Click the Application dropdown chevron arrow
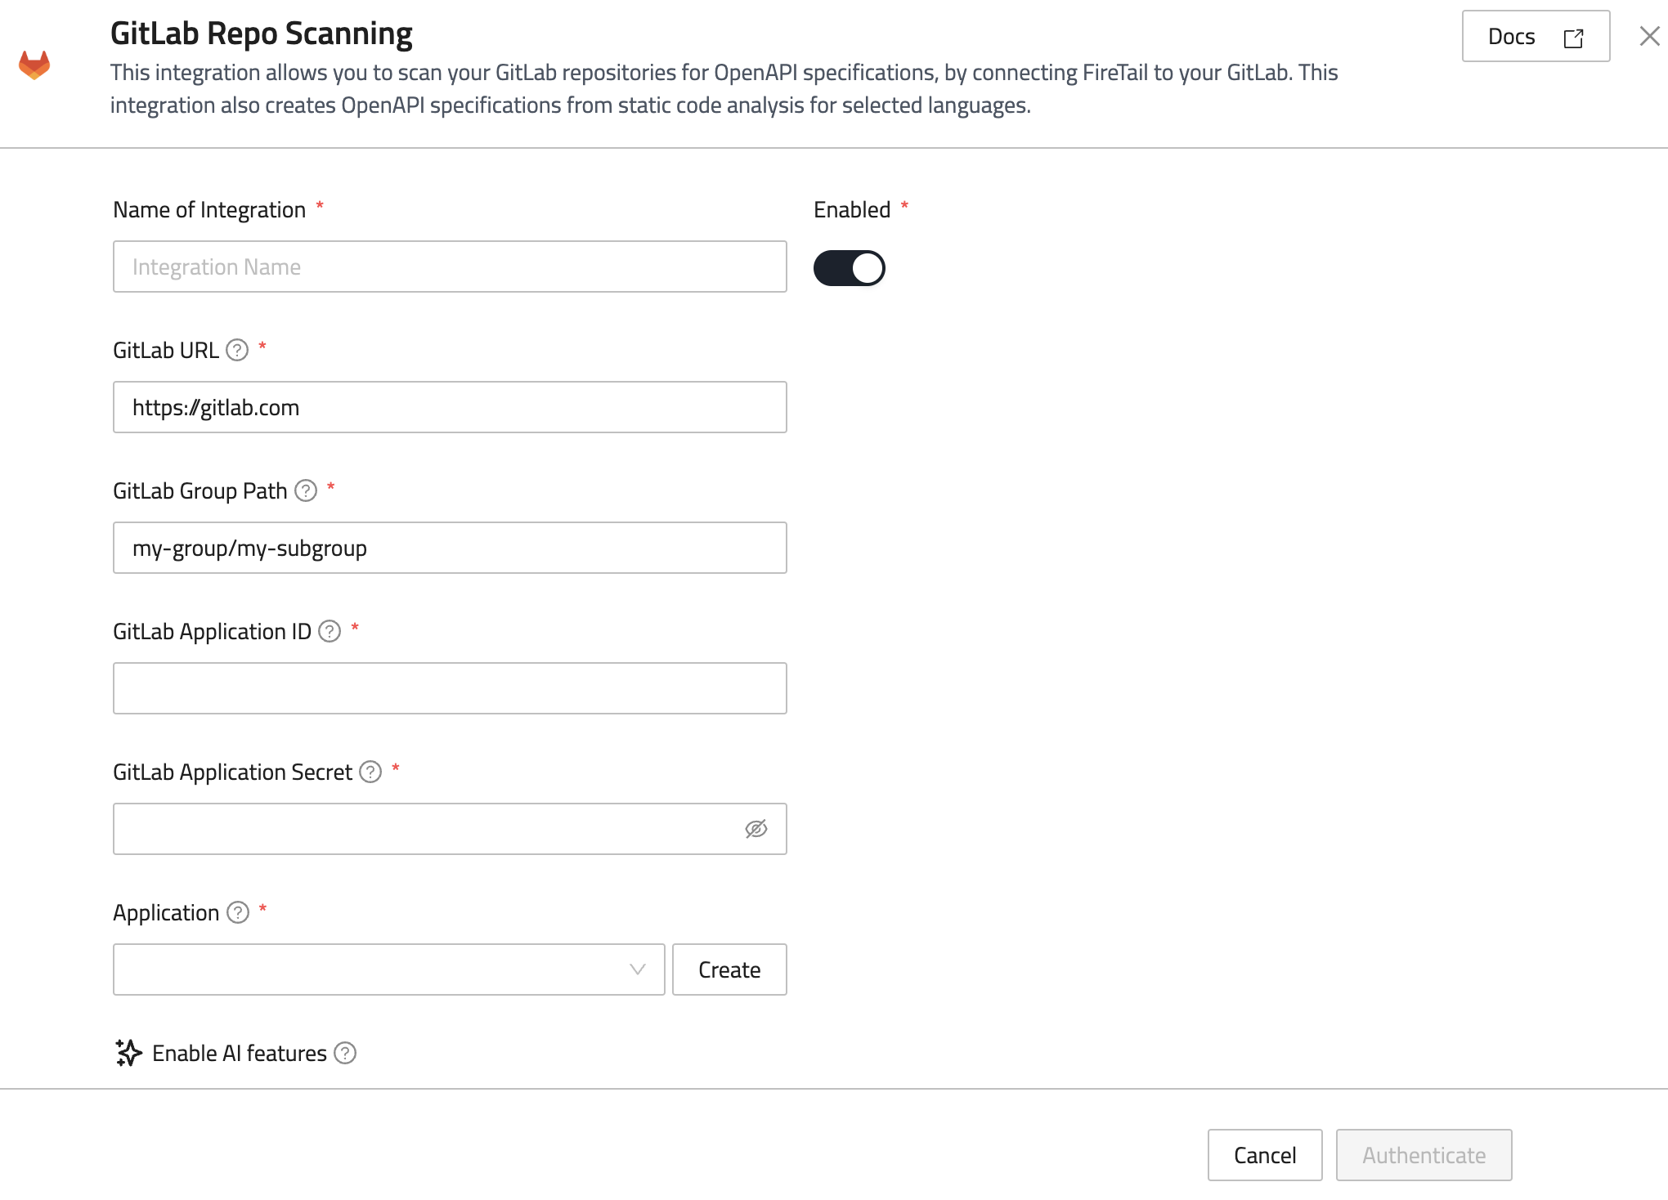The image size is (1668, 1200). [x=638, y=969]
